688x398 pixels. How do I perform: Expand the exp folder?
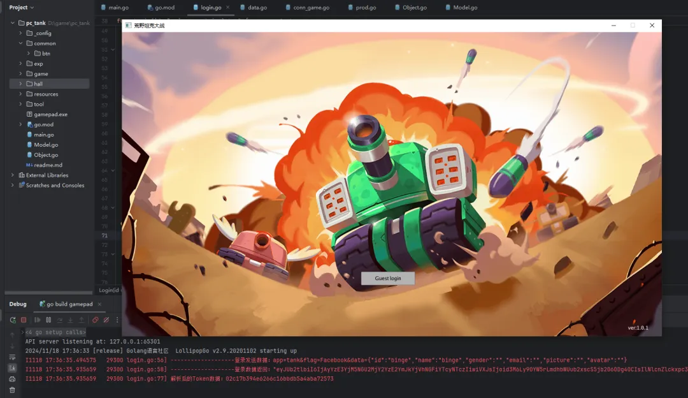(20, 63)
